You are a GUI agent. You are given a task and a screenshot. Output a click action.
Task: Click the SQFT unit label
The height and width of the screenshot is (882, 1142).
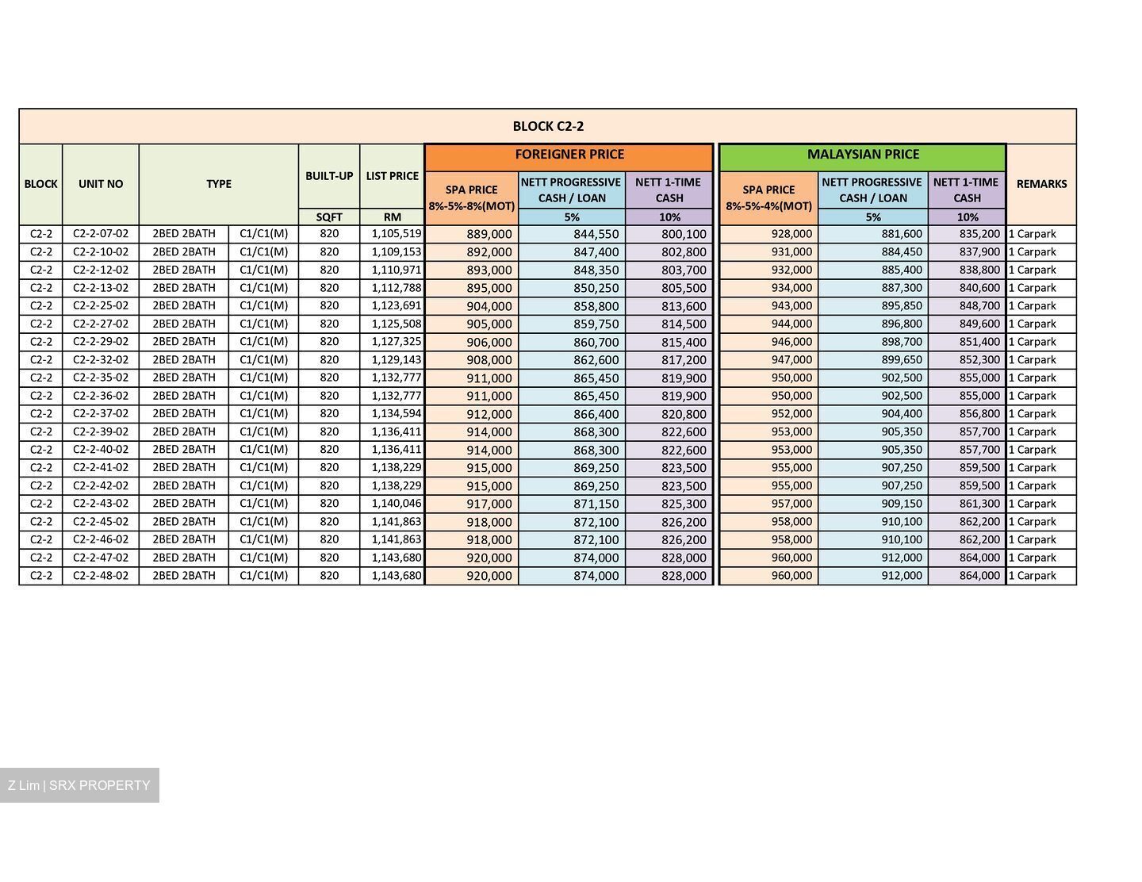[329, 217]
